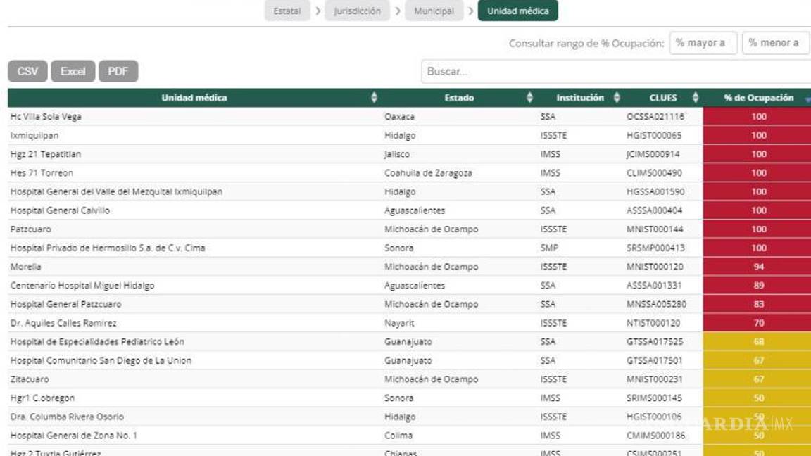Screen dimensions: 811x456
Task: Click chevron between Jurisdicción and Municipal
Action: 398,11
